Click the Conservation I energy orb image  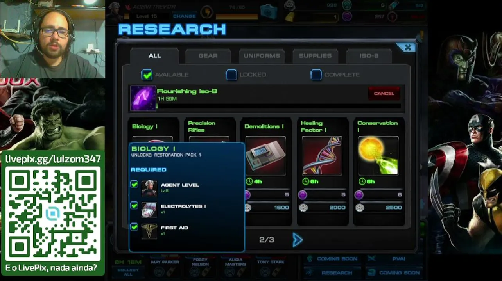(378, 156)
